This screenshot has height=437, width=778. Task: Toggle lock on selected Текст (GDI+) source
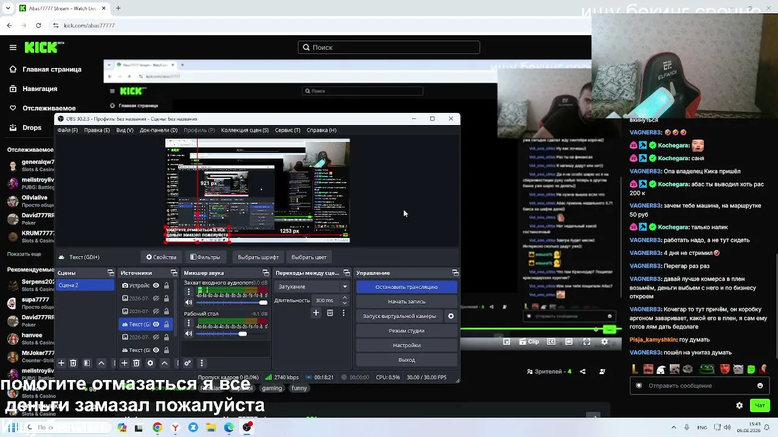coord(167,324)
